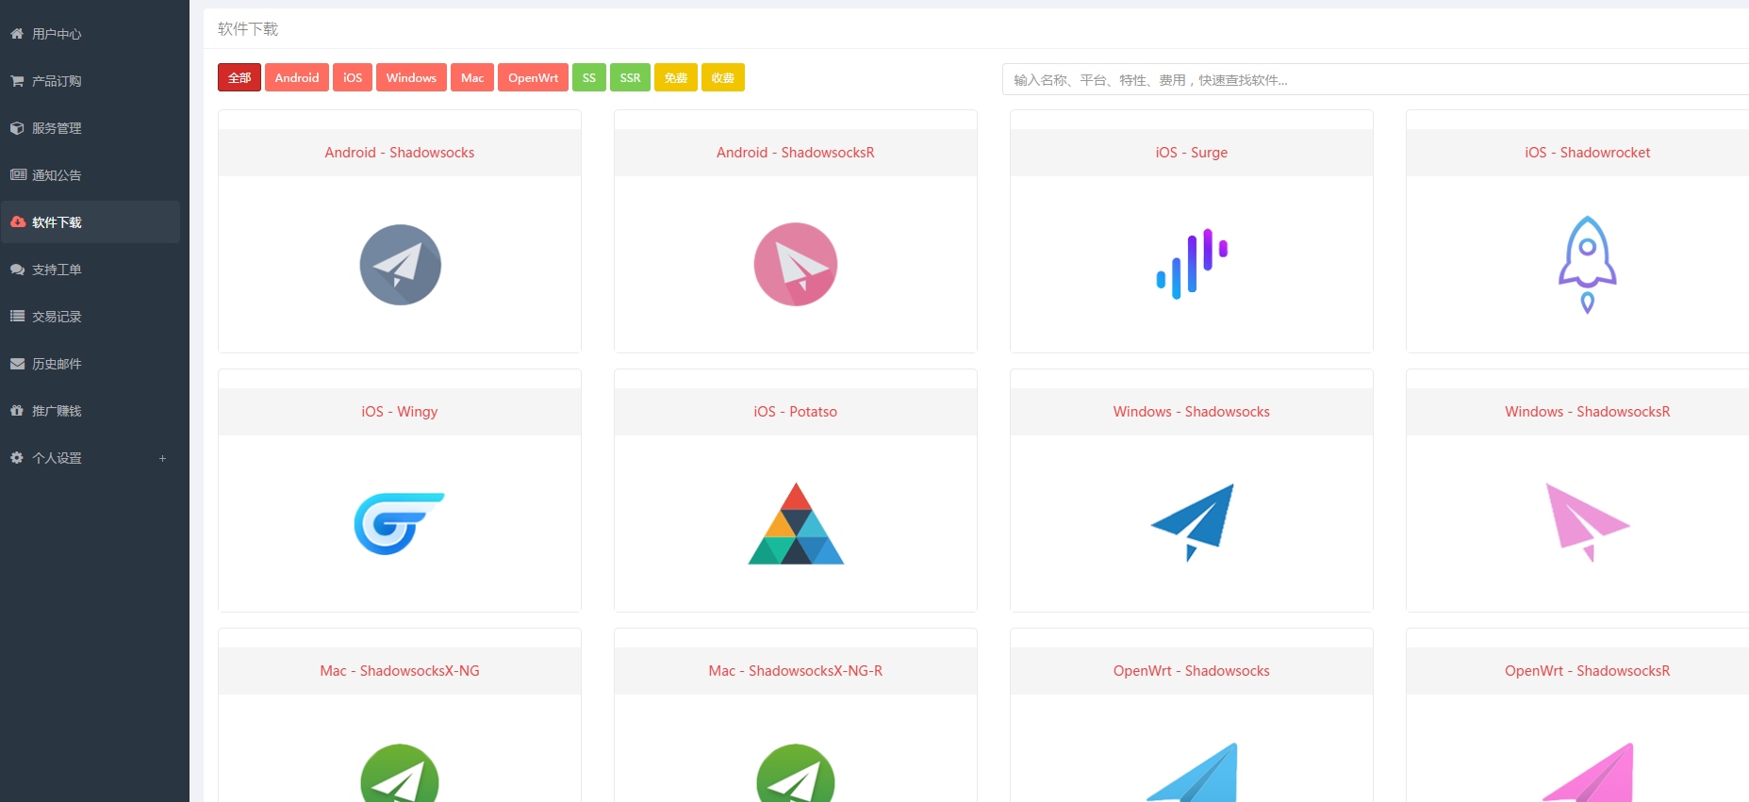Viewport: 1749px width, 802px height.
Task: Click the Windows ShadowsocksR pink plane icon
Action: coord(1588,523)
